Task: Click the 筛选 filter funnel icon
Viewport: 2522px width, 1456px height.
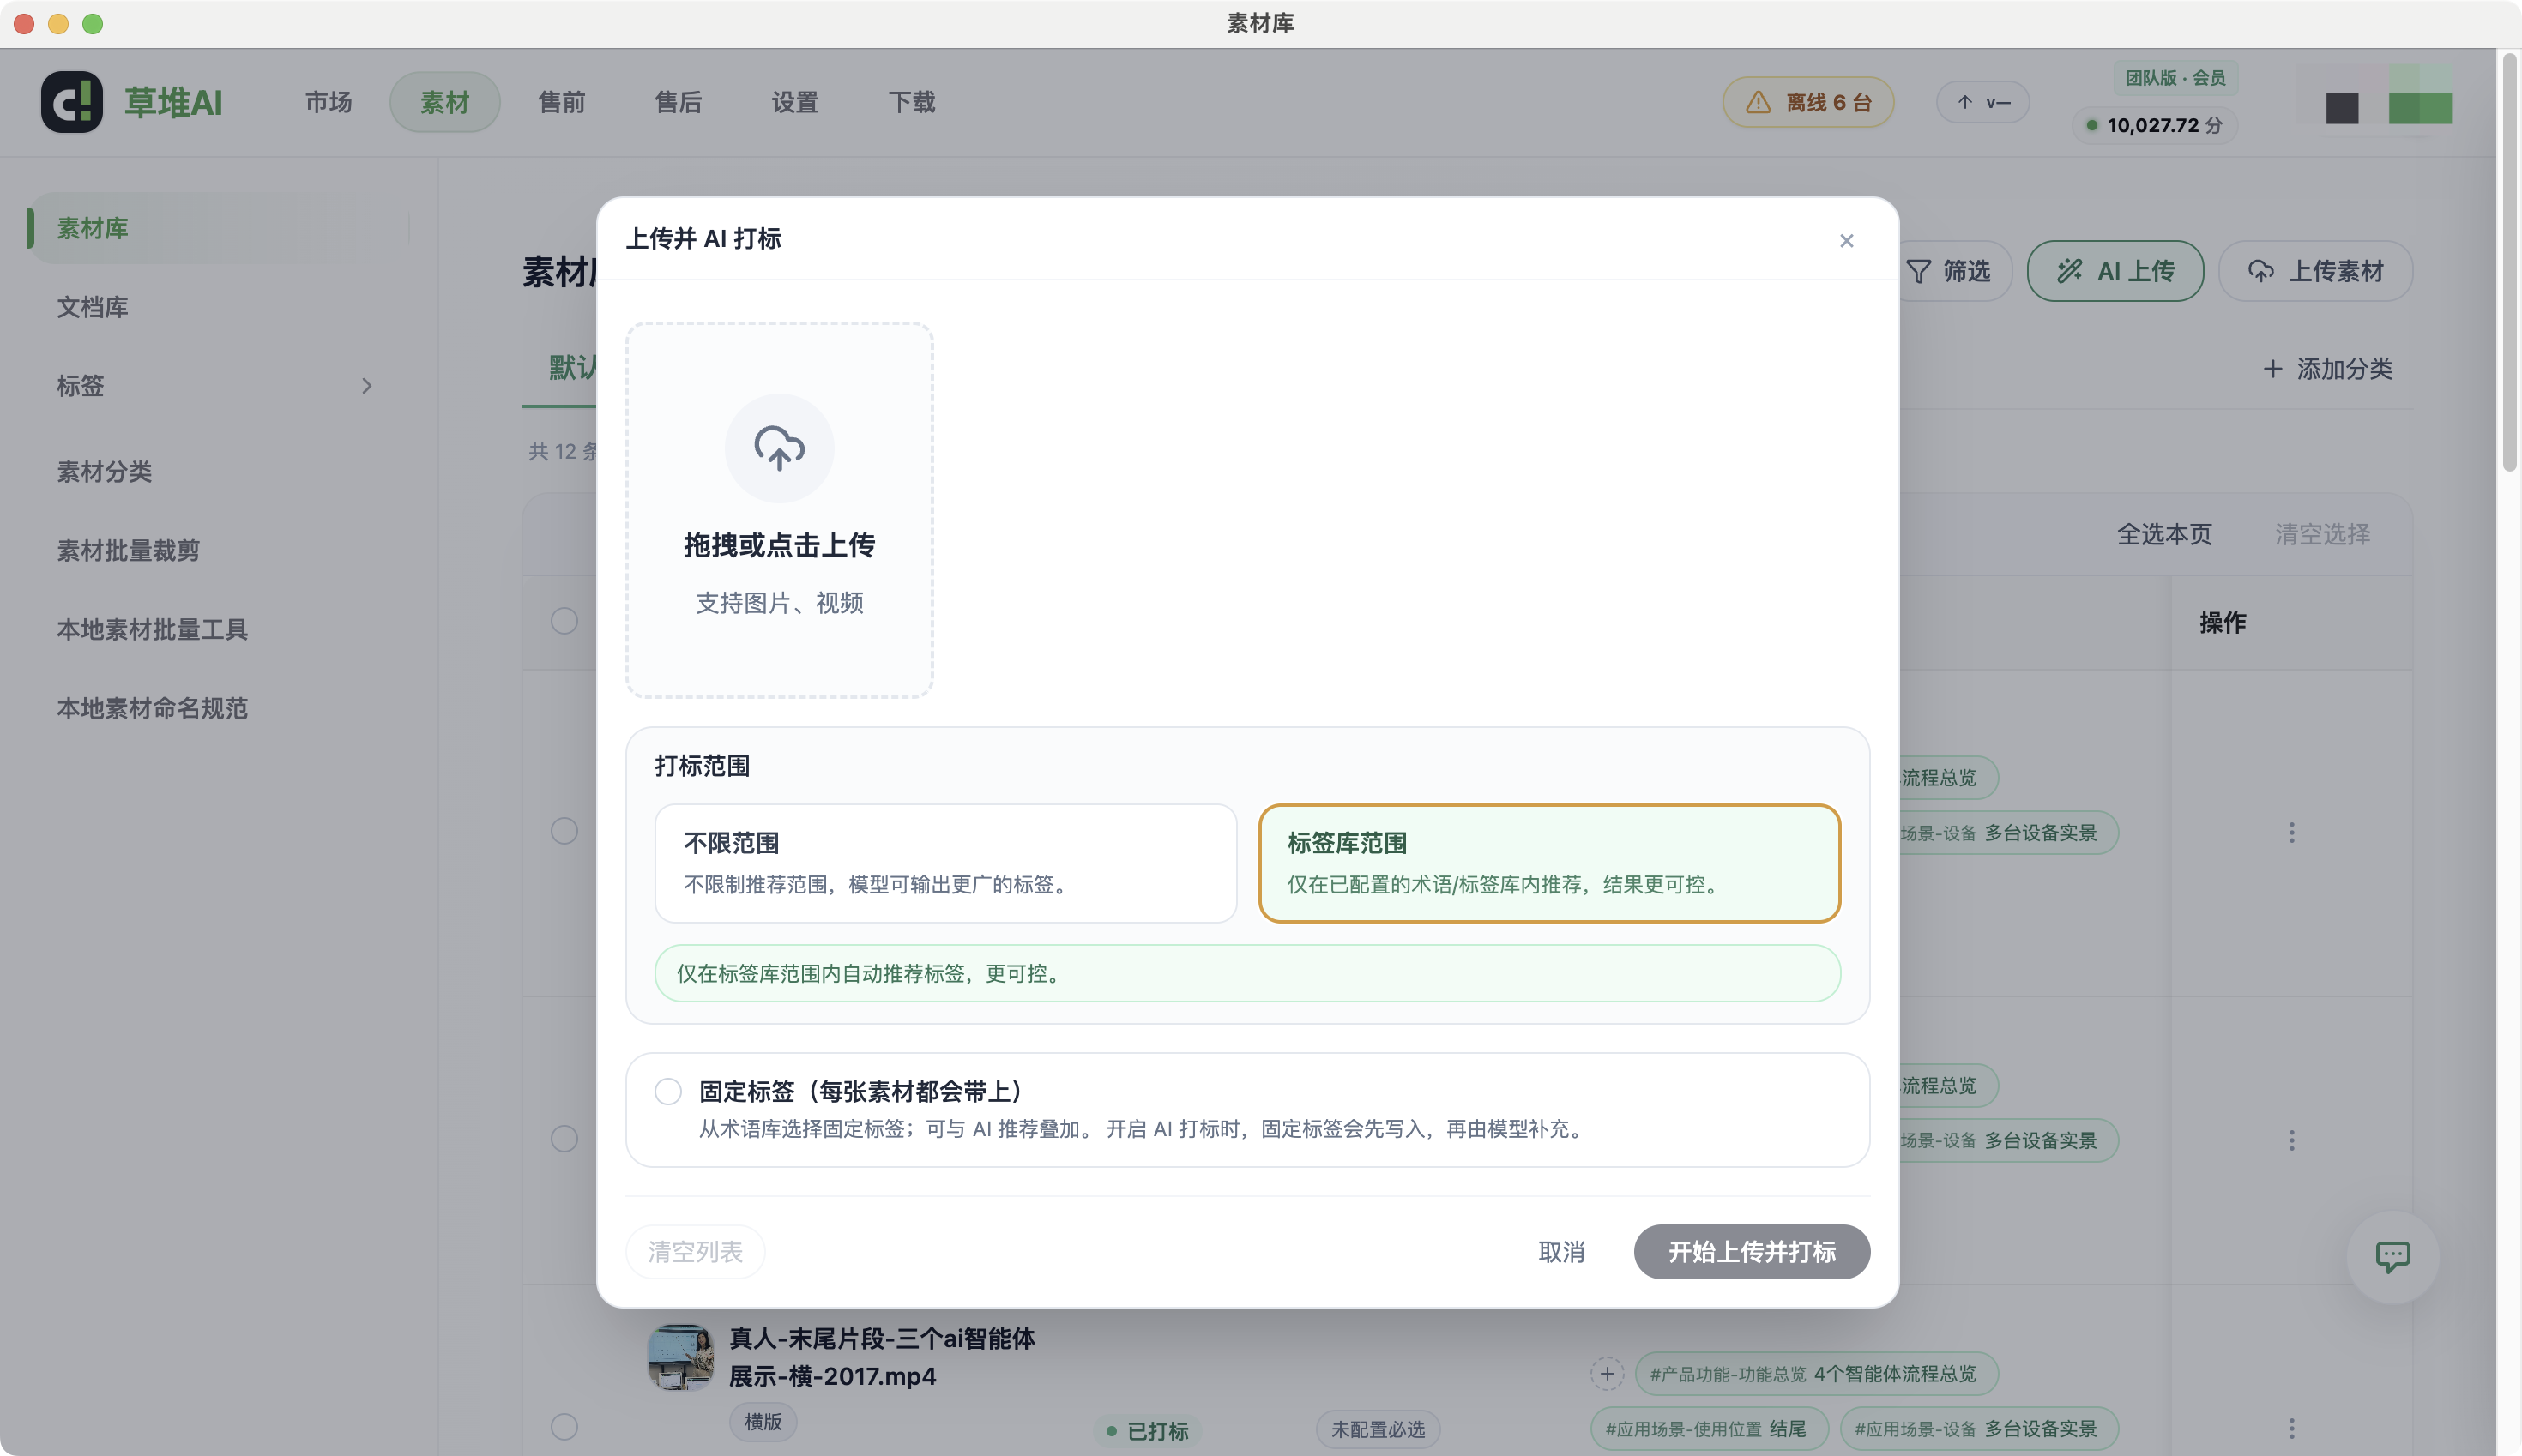Action: click(1919, 271)
